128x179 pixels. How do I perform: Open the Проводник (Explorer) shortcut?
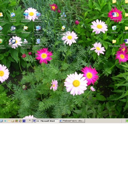click(26, 29)
